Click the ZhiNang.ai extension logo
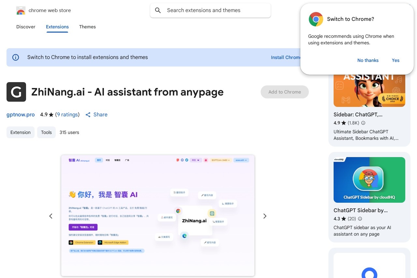 [16, 92]
